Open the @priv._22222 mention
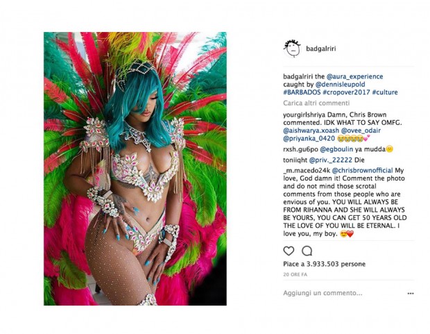This screenshot has height=334, width=430. (x=330, y=160)
